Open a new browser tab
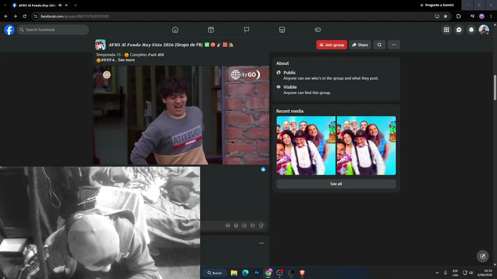497x279 pixels. pyautogui.click(x=75, y=5)
